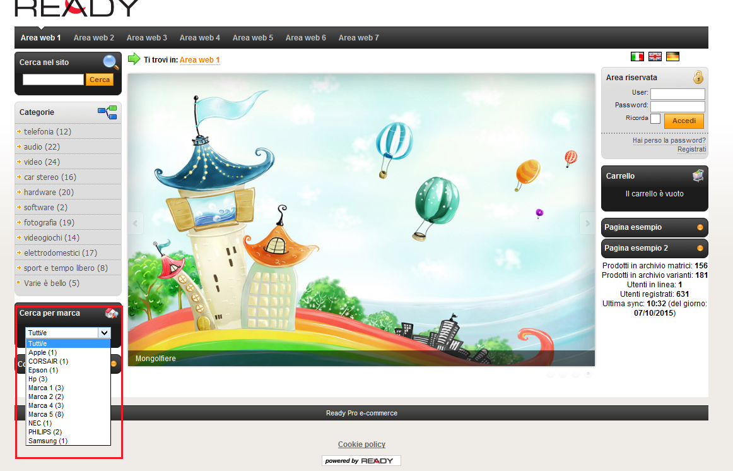Choose Marca 5 (8) from brand list
Image resolution: width=733 pixels, height=471 pixels.
pos(68,414)
